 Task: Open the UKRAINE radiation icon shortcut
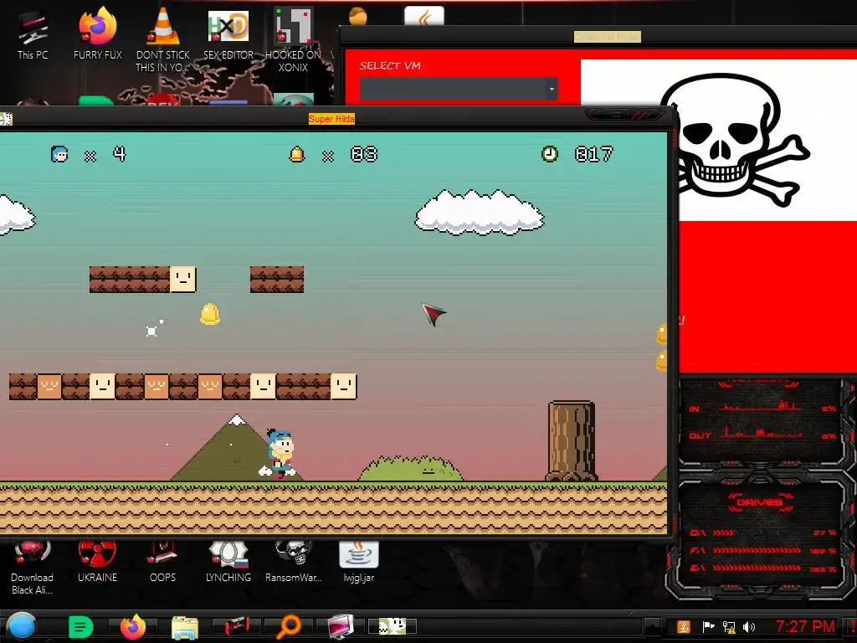[x=97, y=562]
